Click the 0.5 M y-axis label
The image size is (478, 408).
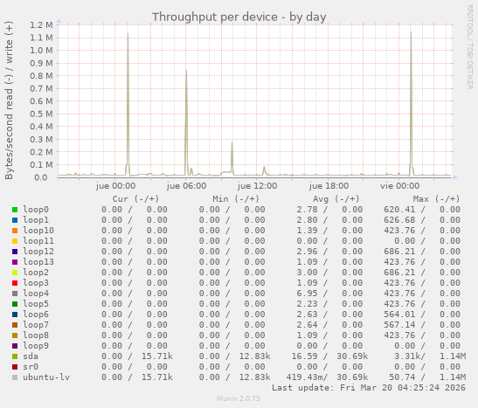tap(41, 114)
